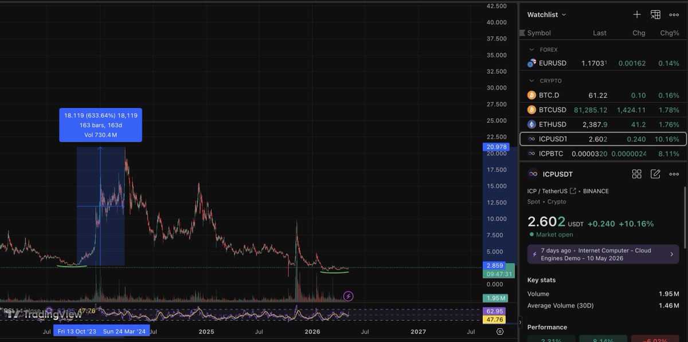Select the BTCUSD watchlist row

point(603,110)
